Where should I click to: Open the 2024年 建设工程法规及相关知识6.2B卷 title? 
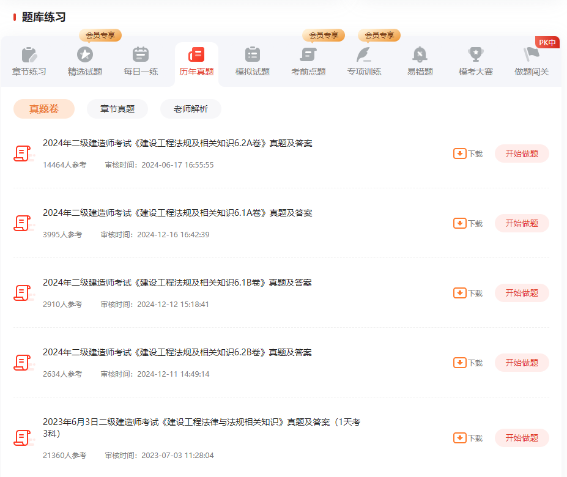point(177,353)
